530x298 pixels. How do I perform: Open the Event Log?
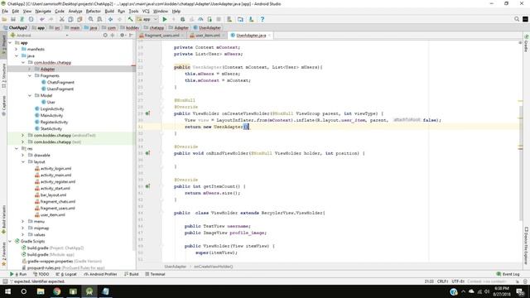pos(508,274)
